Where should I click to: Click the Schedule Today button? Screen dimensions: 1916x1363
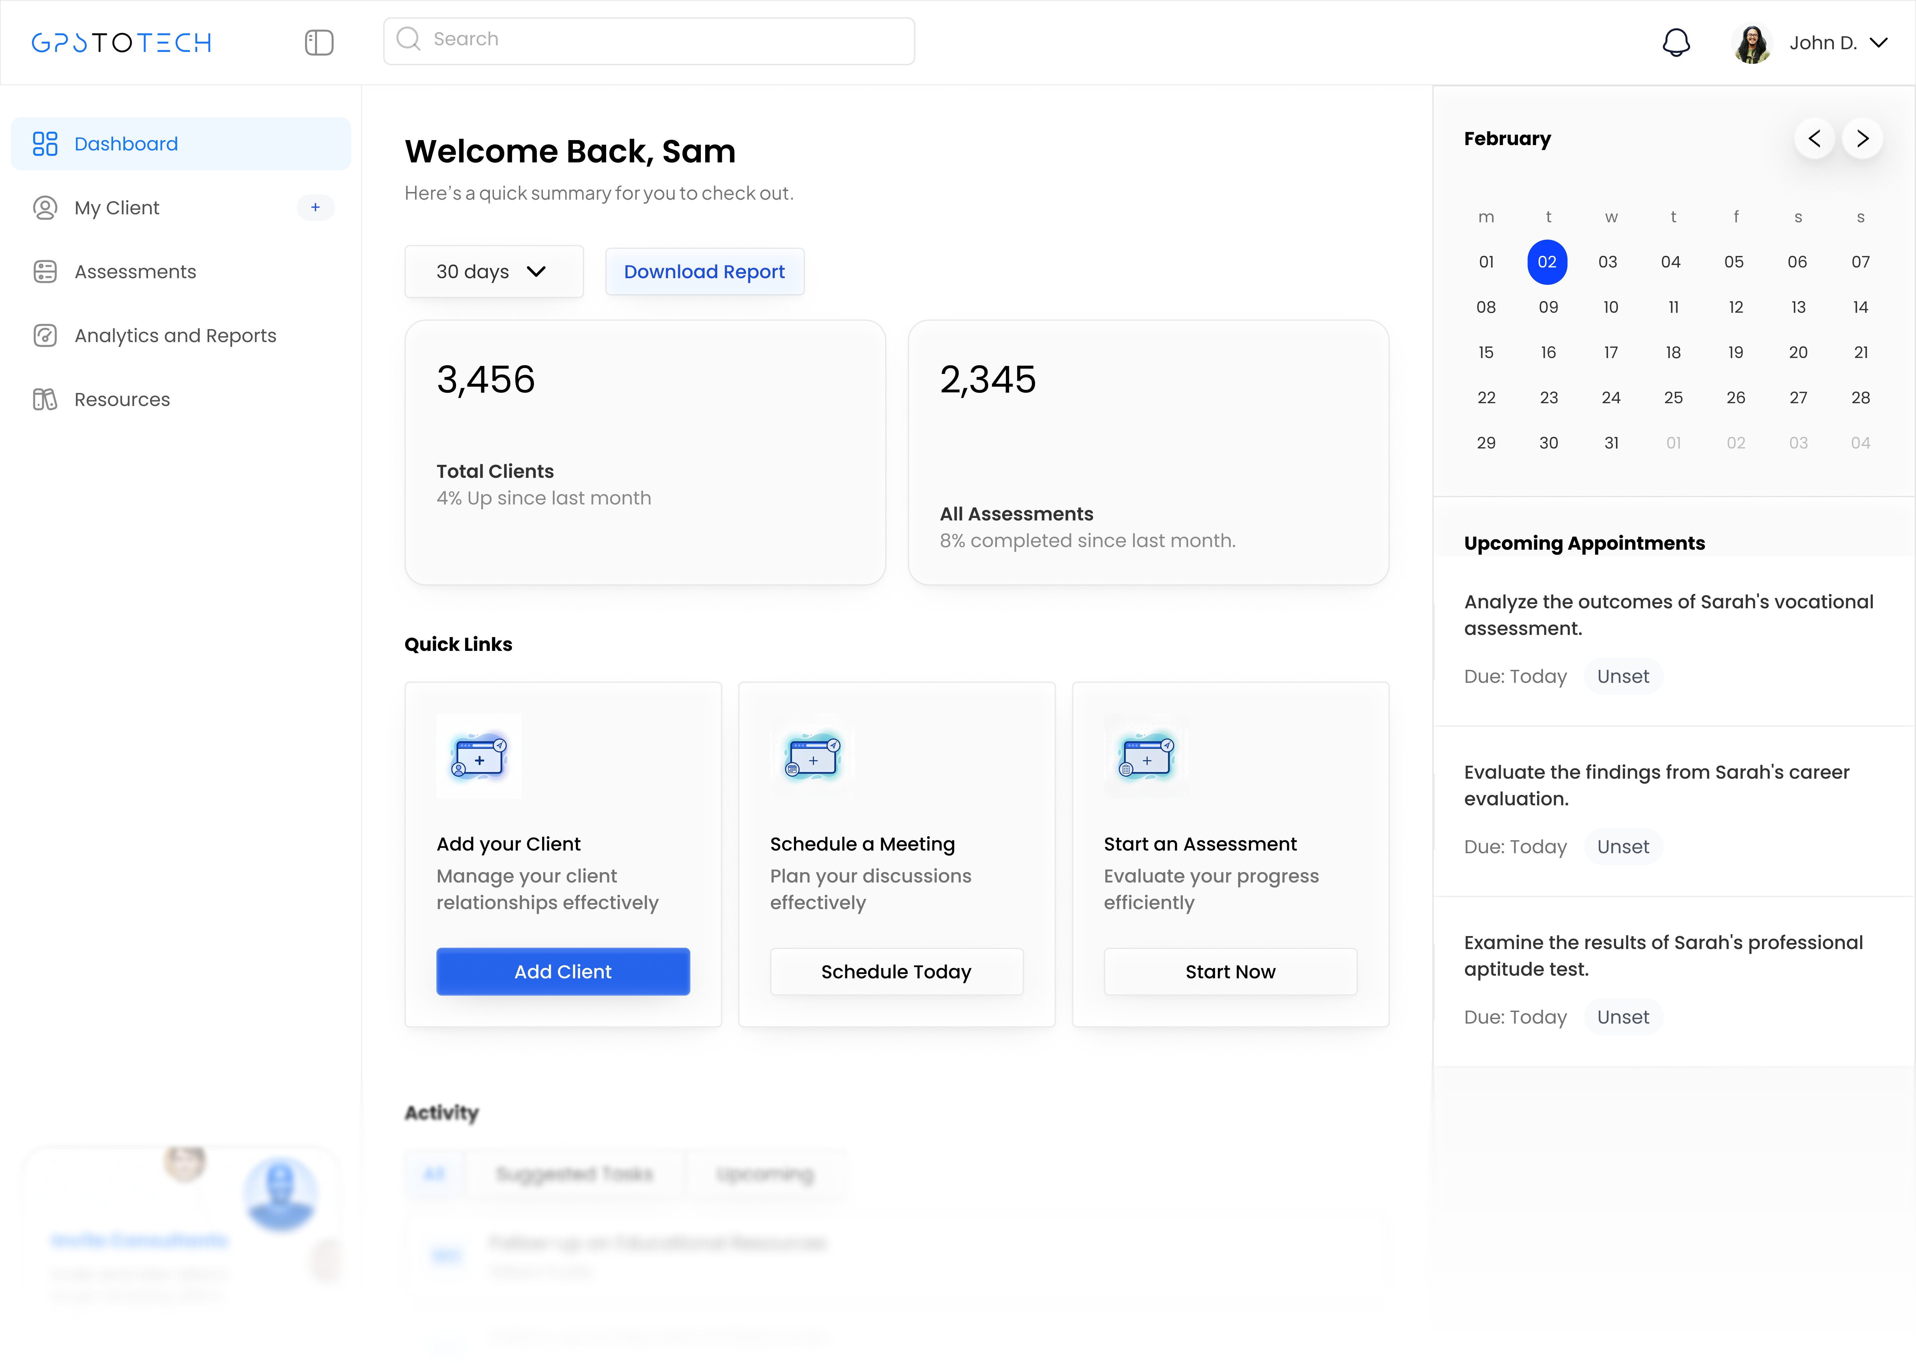click(x=896, y=971)
